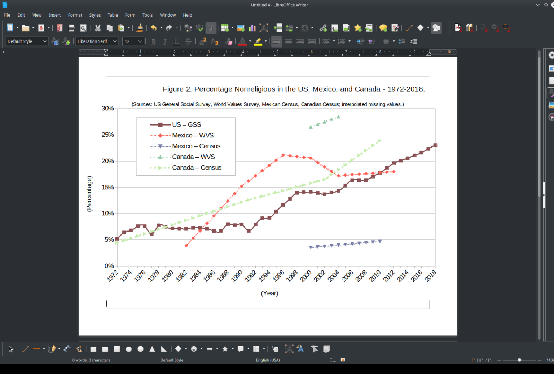Click the zoom slider handle in status bar
Screen dimensions: 554x374
pos(519,360)
